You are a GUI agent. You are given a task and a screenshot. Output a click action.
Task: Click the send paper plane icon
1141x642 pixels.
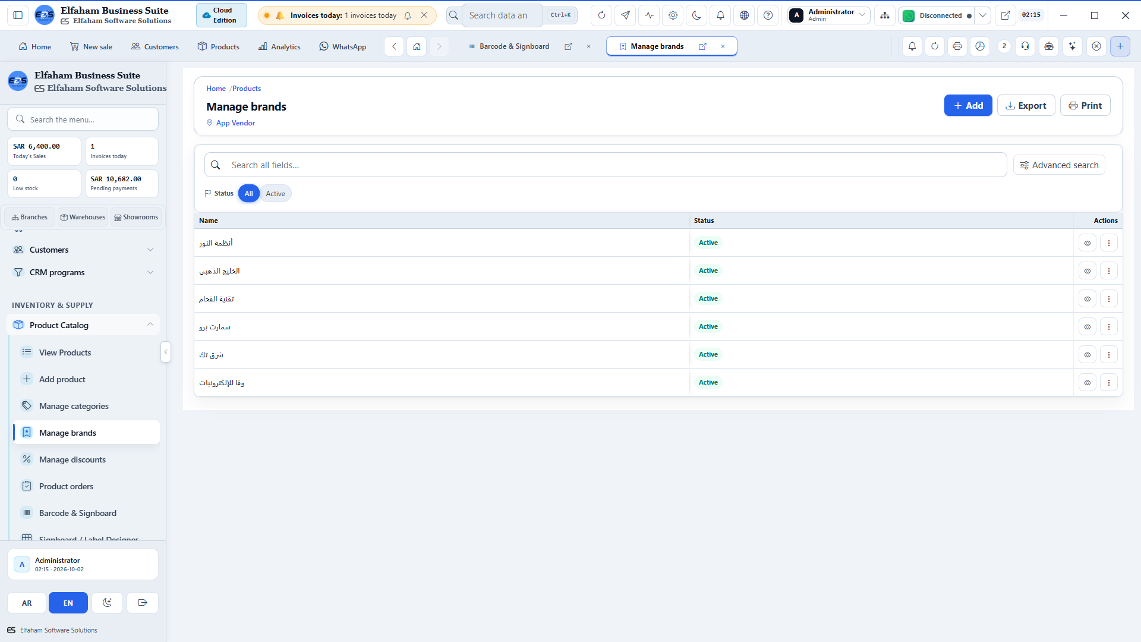point(625,15)
